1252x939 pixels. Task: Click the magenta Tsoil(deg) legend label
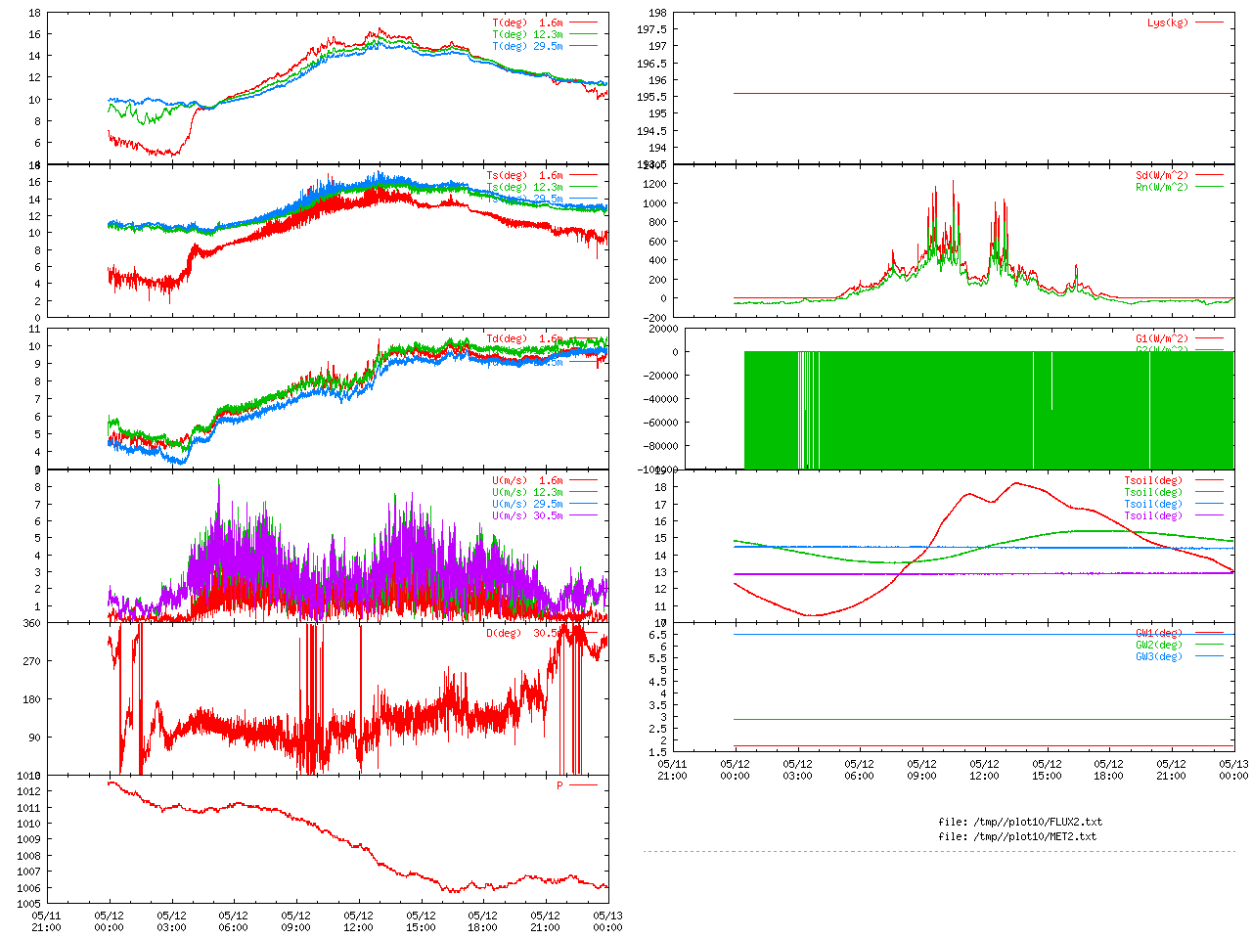point(1153,515)
